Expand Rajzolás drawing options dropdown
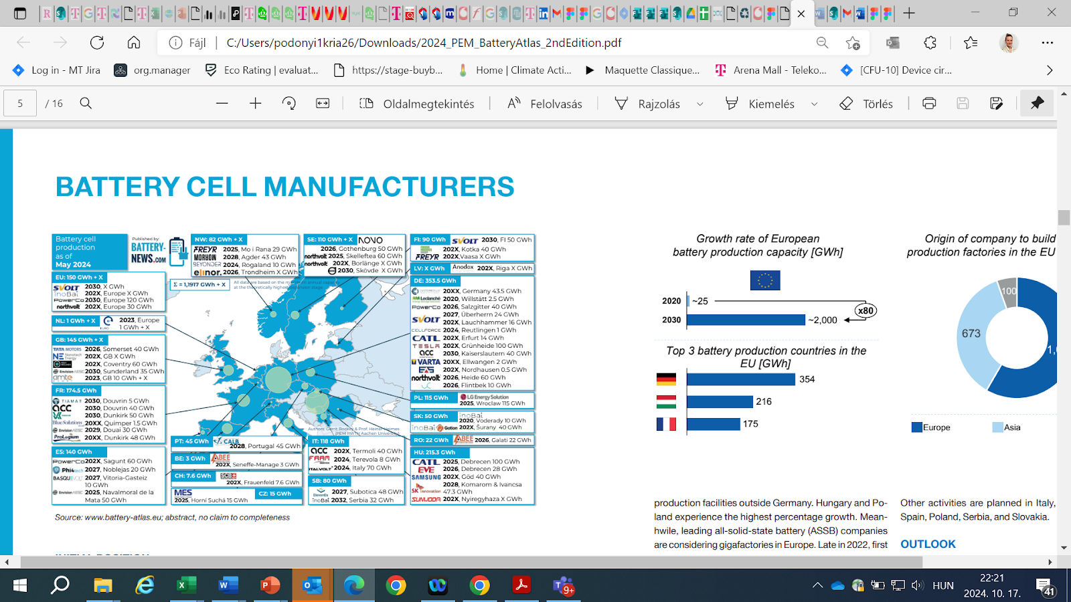The image size is (1071, 602). (700, 104)
